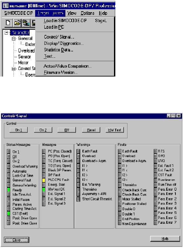Click the 'Cooling Time Act' status label
The image size is (183, 248).
point(24,209)
